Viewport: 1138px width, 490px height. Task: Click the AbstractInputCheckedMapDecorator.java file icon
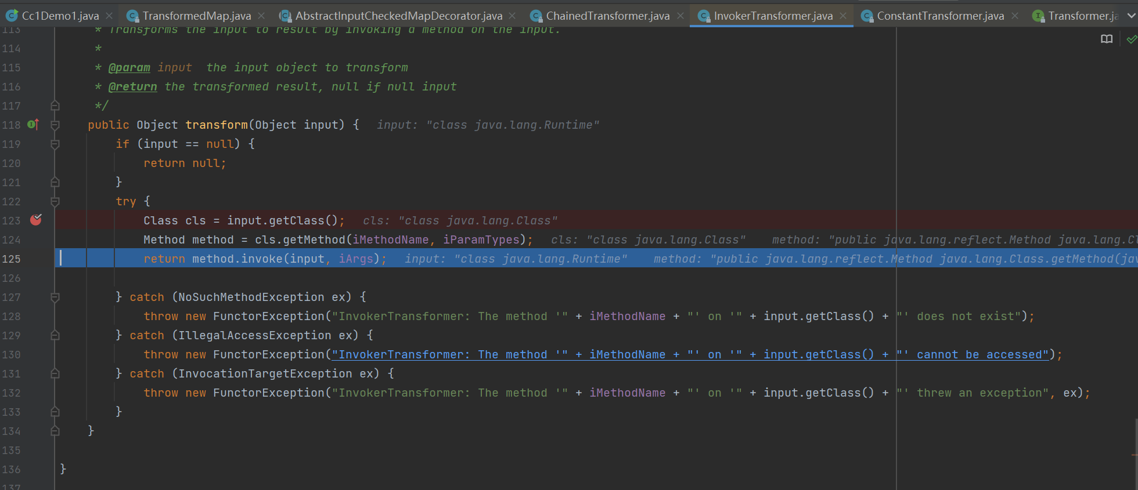pyautogui.click(x=285, y=16)
